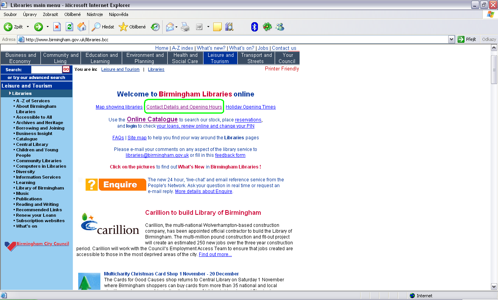
Task: Open Archives and Heritage sidebar link
Action: pyautogui.click(x=39, y=123)
